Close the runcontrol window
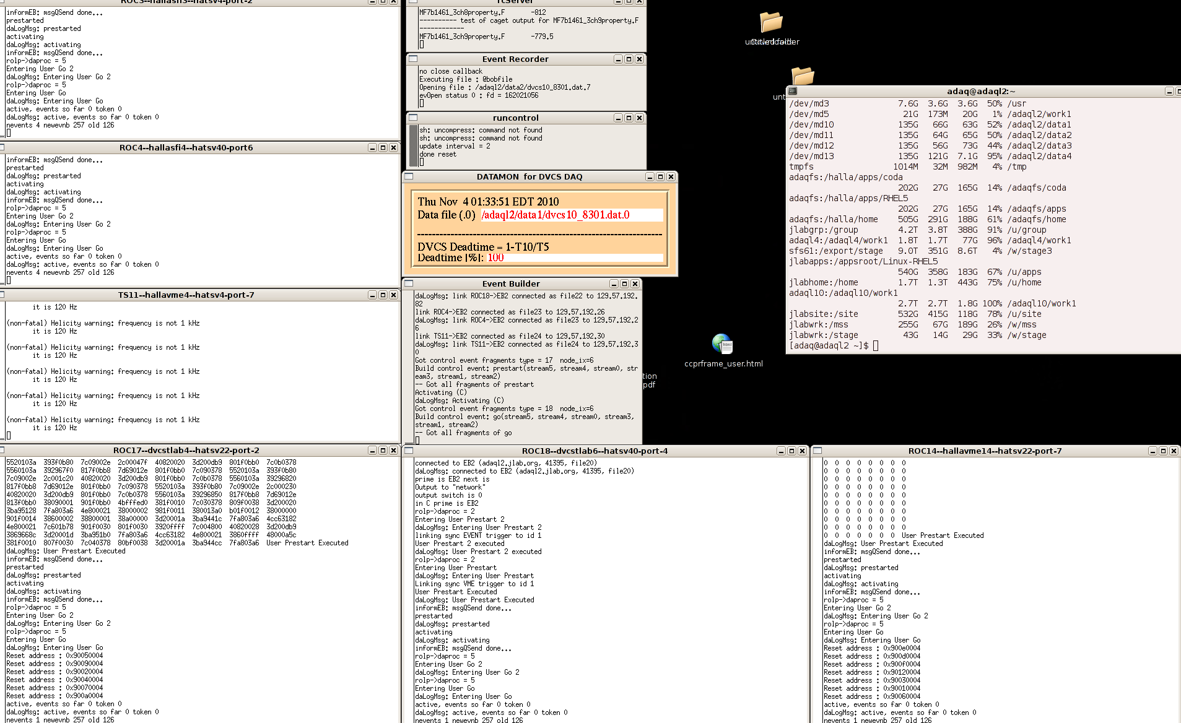The image size is (1181, 723). click(639, 118)
